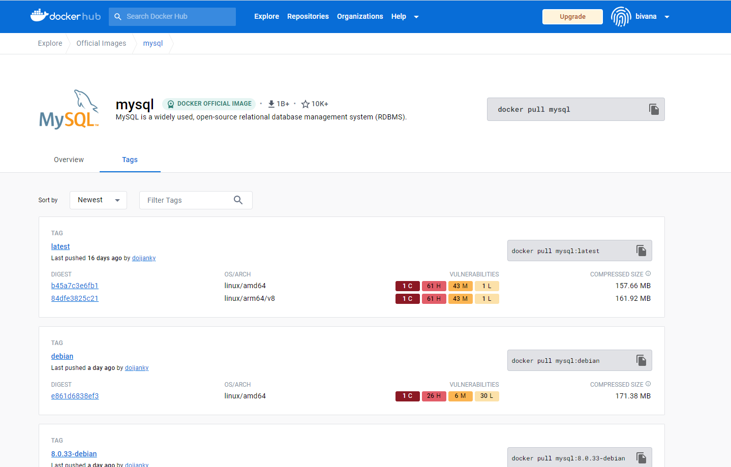Click the bivana username text
Viewport: 731px width, 467px height.
[x=646, y=16]
